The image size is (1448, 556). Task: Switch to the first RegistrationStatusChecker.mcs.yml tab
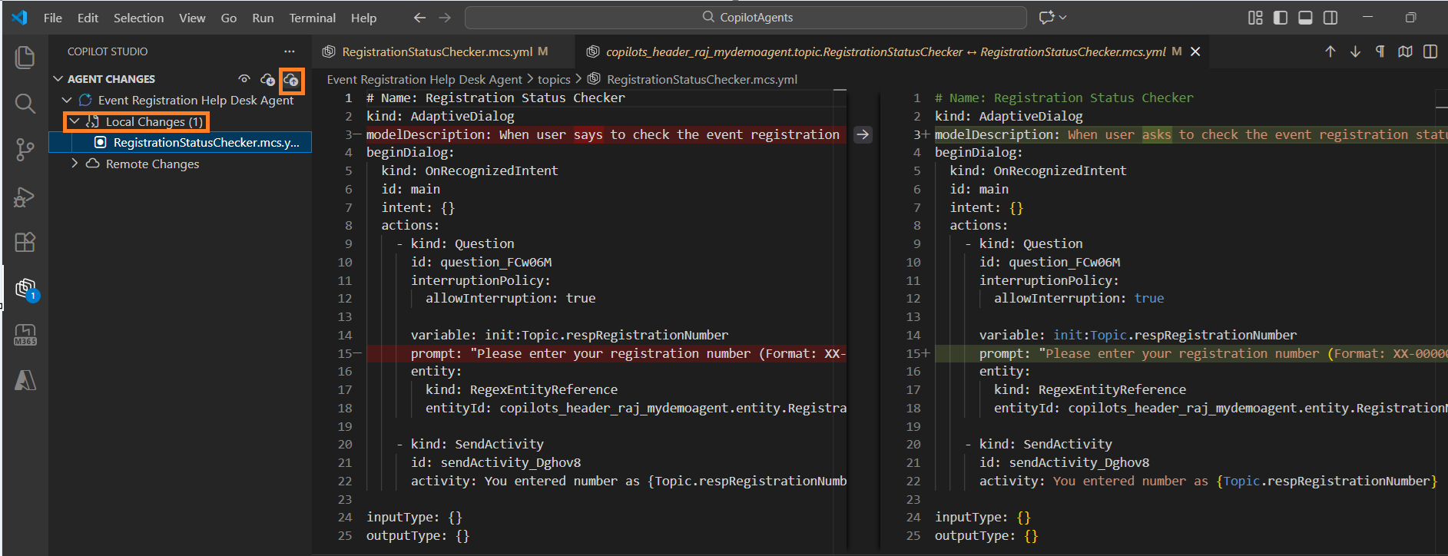pyautogui.click(x=436, y=51)
